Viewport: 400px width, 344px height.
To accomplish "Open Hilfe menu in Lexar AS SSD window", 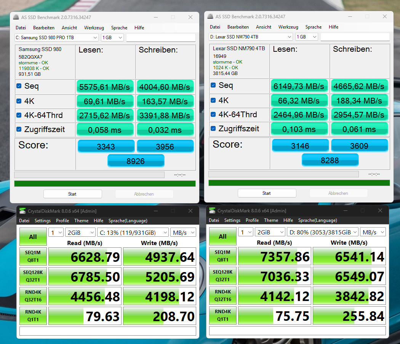I will coord(333,27).
